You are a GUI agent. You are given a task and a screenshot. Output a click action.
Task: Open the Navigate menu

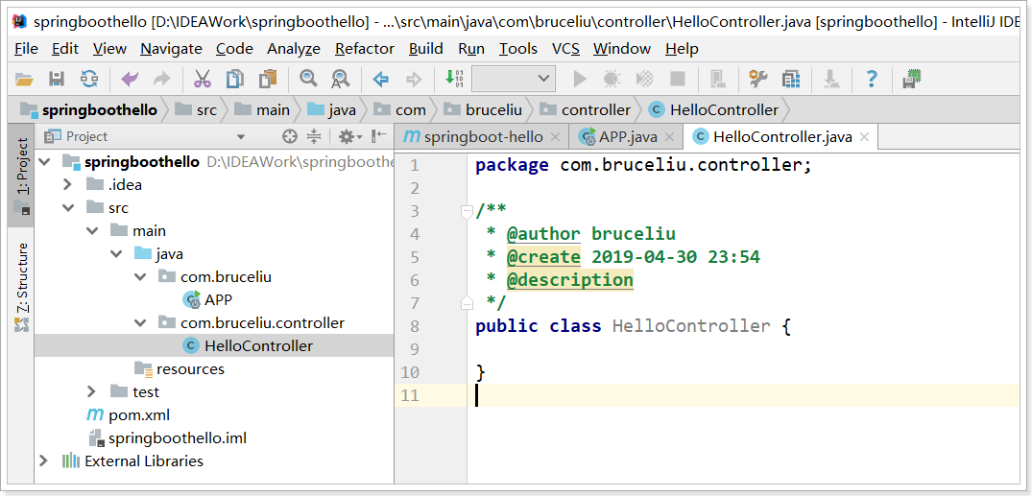click(171, 49)
